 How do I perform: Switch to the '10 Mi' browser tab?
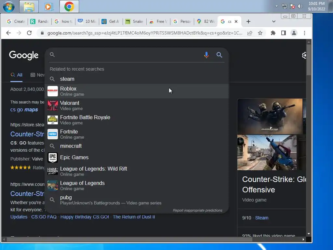[x=87, y=21]
